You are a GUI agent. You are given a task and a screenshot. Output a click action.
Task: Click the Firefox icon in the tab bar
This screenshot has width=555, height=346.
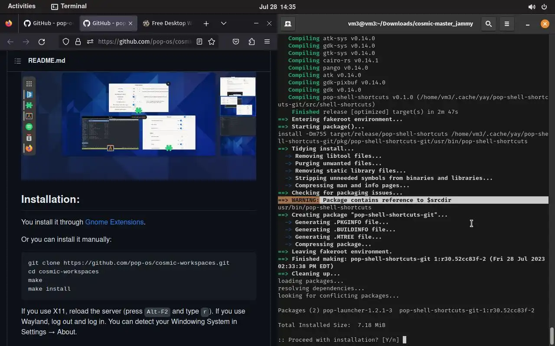click(x=9, y=23)
